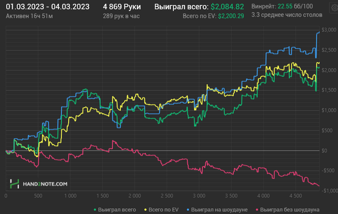This screenshot has height=214, width=338.
Task: Toggle the 'Выиграл на шоудауне' blue legend series
Action: point(217,210)
